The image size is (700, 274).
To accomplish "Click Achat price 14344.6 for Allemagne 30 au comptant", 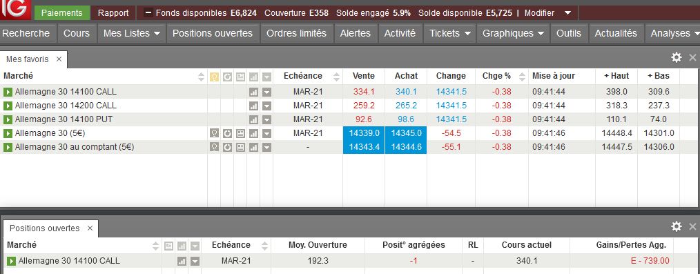I will 406,147.
